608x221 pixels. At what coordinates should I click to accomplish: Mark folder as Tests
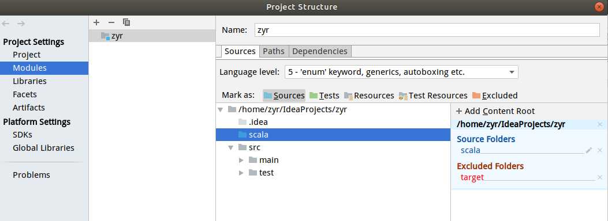[x=324, y=96]
